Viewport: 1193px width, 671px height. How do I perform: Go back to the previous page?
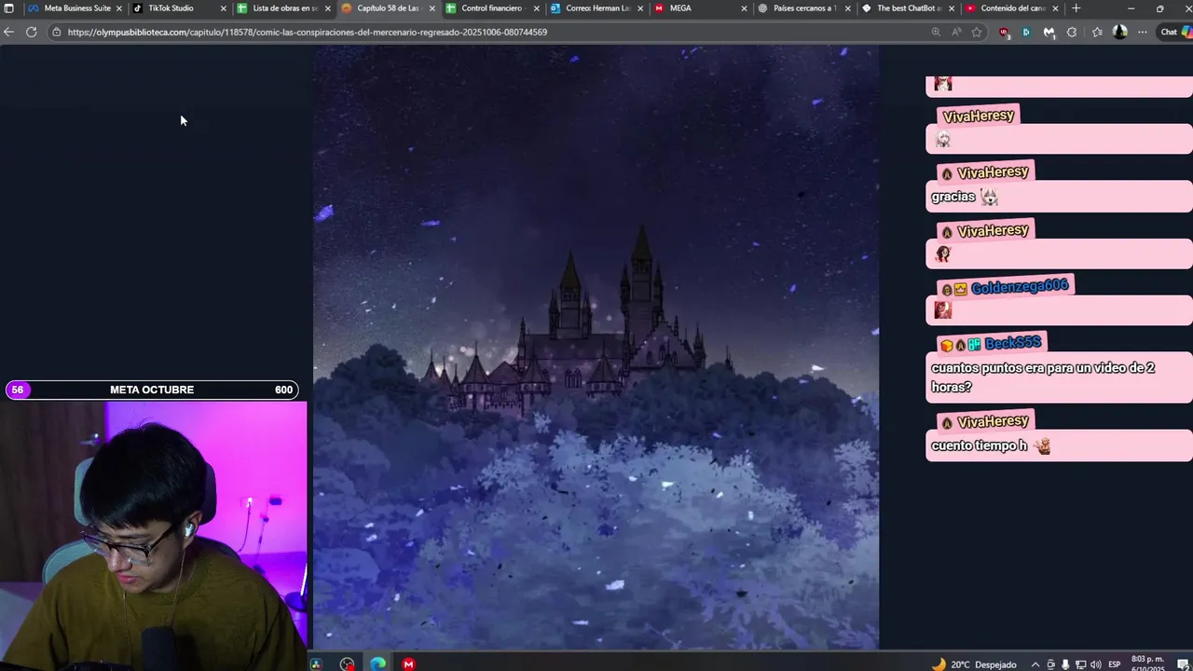point(8,32)
